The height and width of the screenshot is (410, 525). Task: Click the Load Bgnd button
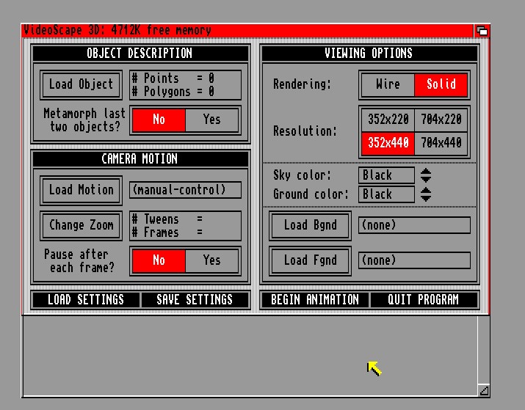310,225
